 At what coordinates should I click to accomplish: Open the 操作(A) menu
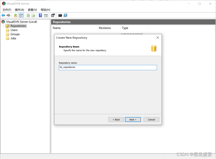click(19, 10)
